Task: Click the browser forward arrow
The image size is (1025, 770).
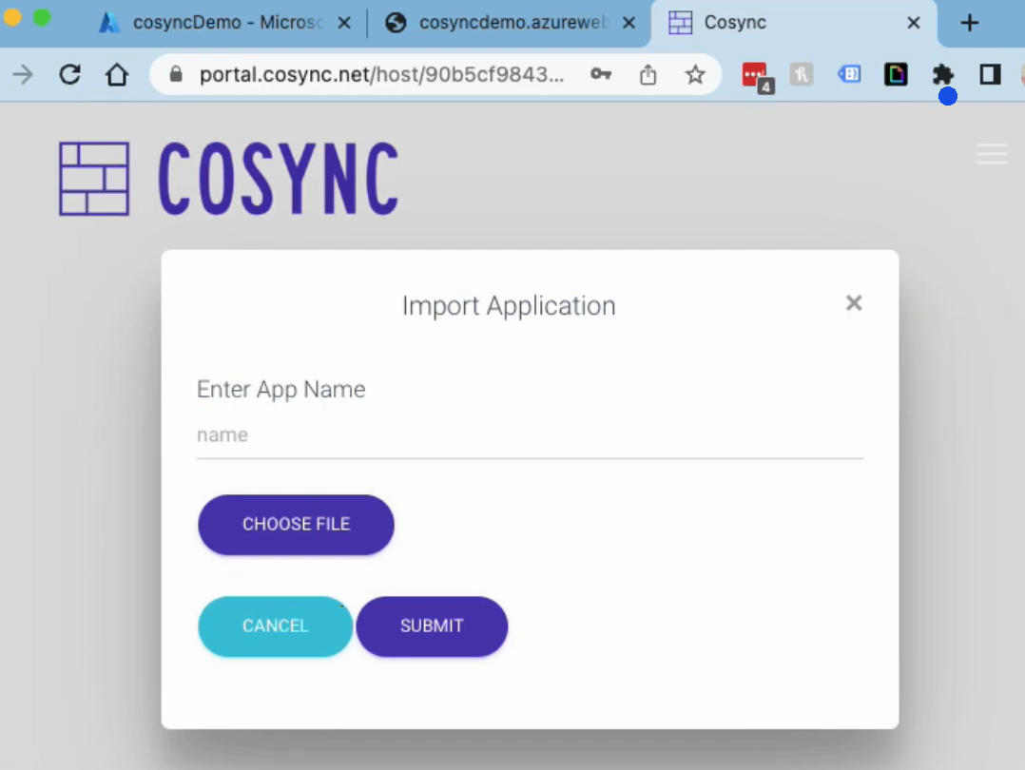Action: [23, 74]
